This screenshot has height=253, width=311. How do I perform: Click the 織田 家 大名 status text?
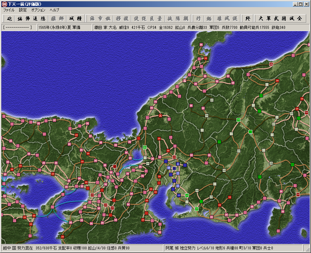105,27
